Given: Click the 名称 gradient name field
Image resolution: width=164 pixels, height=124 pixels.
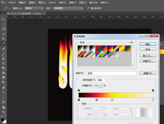Looking at the screenshot, I should pos(112,73).
